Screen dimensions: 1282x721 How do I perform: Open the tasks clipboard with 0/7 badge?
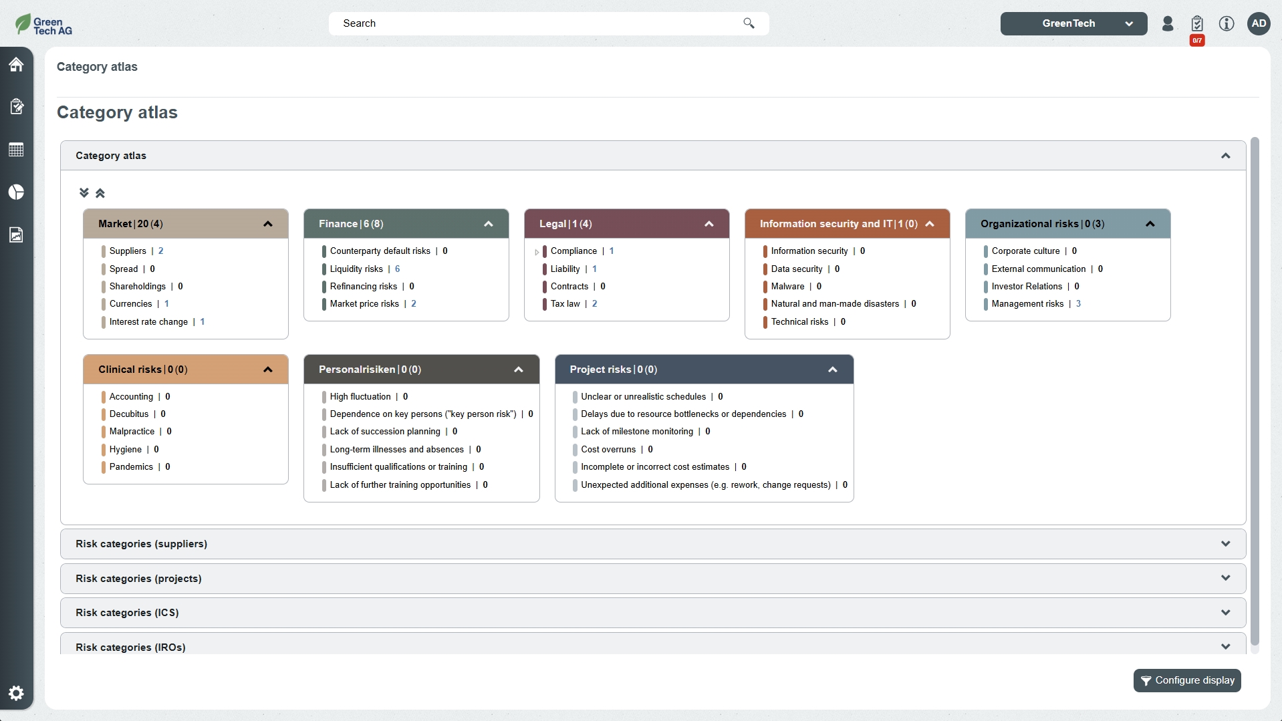(1196, 25)
